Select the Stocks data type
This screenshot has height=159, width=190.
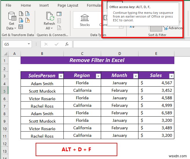85,20
